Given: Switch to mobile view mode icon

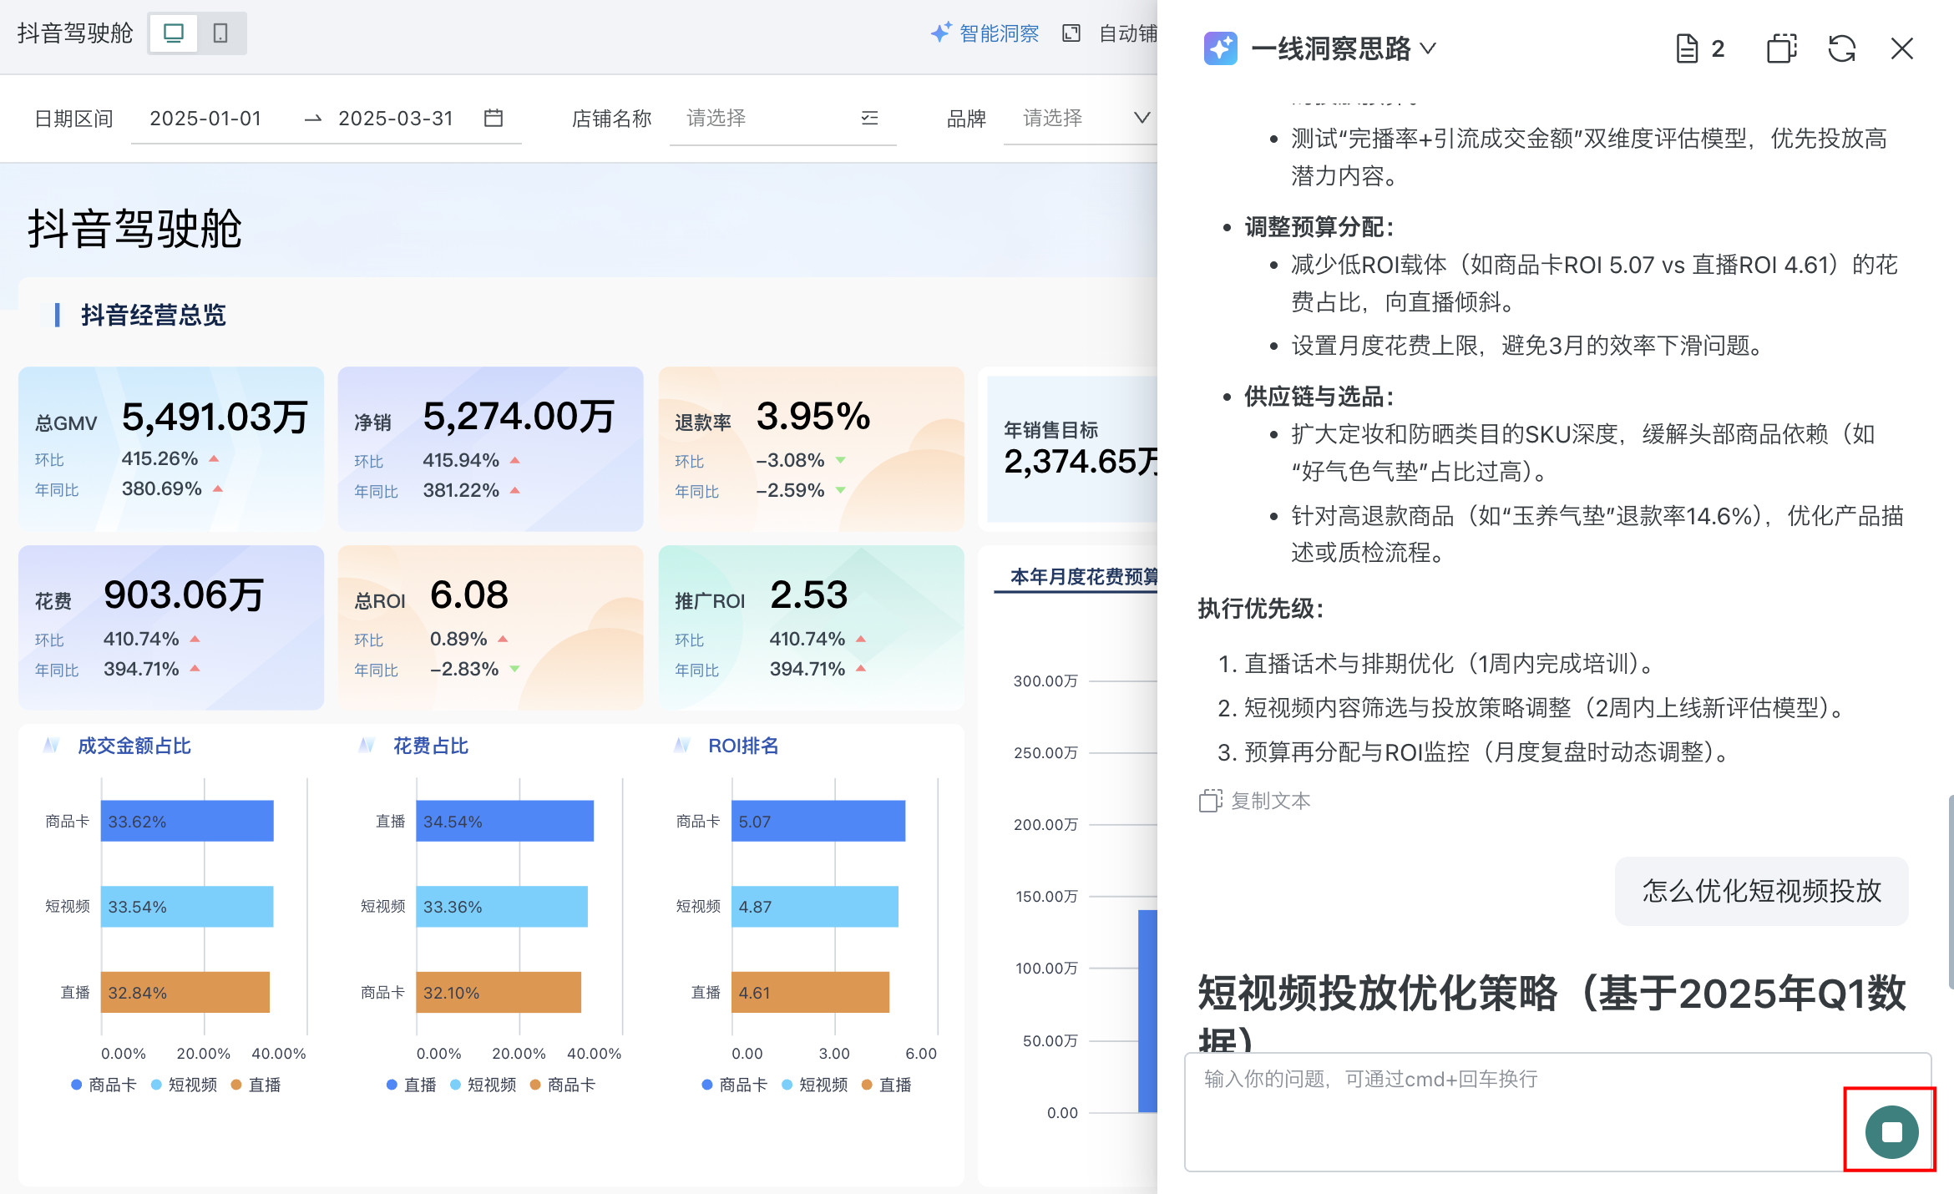Looking at the screenshot, I should [220, 33].
